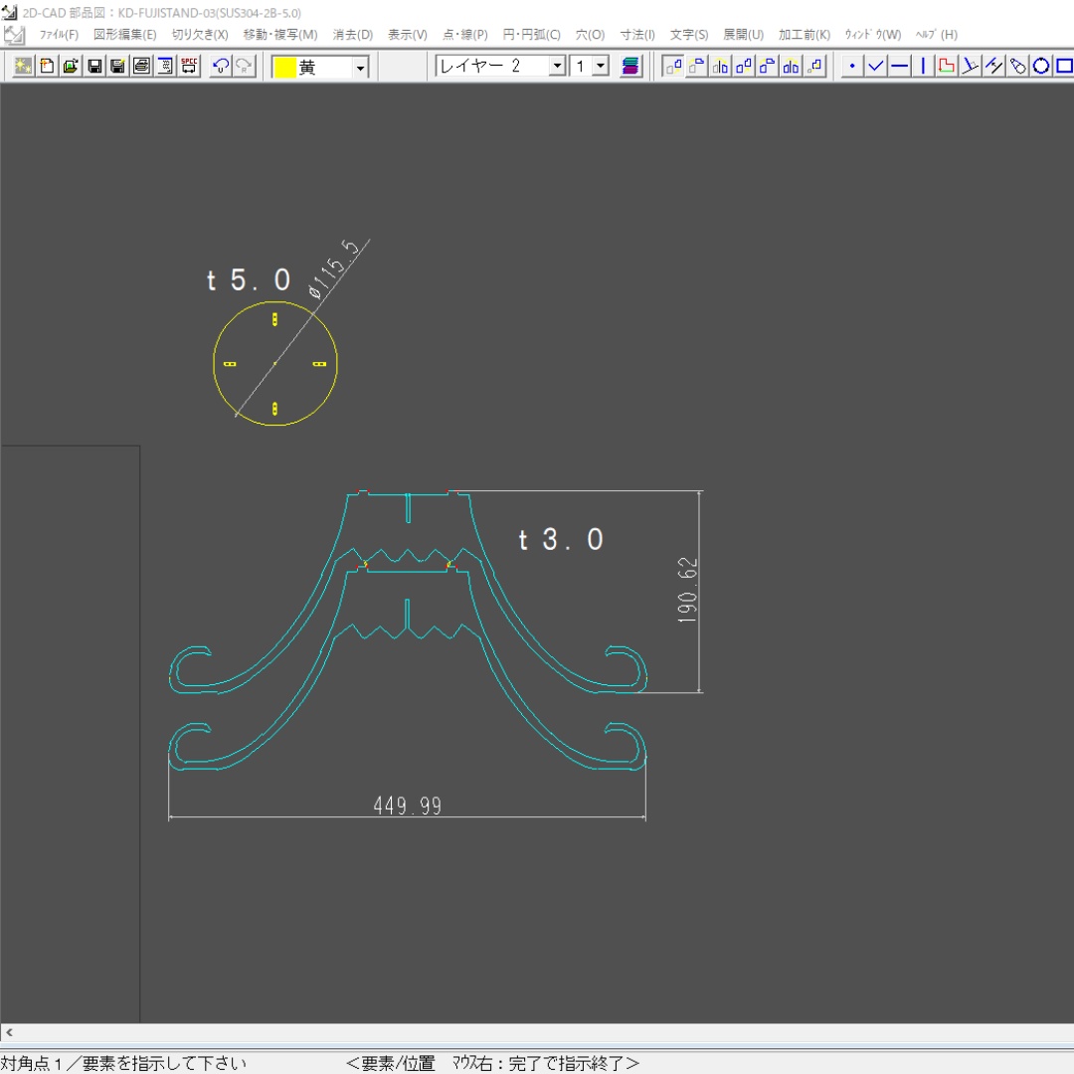1074x1074 pixels.
Task: Expand the レイヤー 2 layer dropdown arrow
Action: pos(558,67)
